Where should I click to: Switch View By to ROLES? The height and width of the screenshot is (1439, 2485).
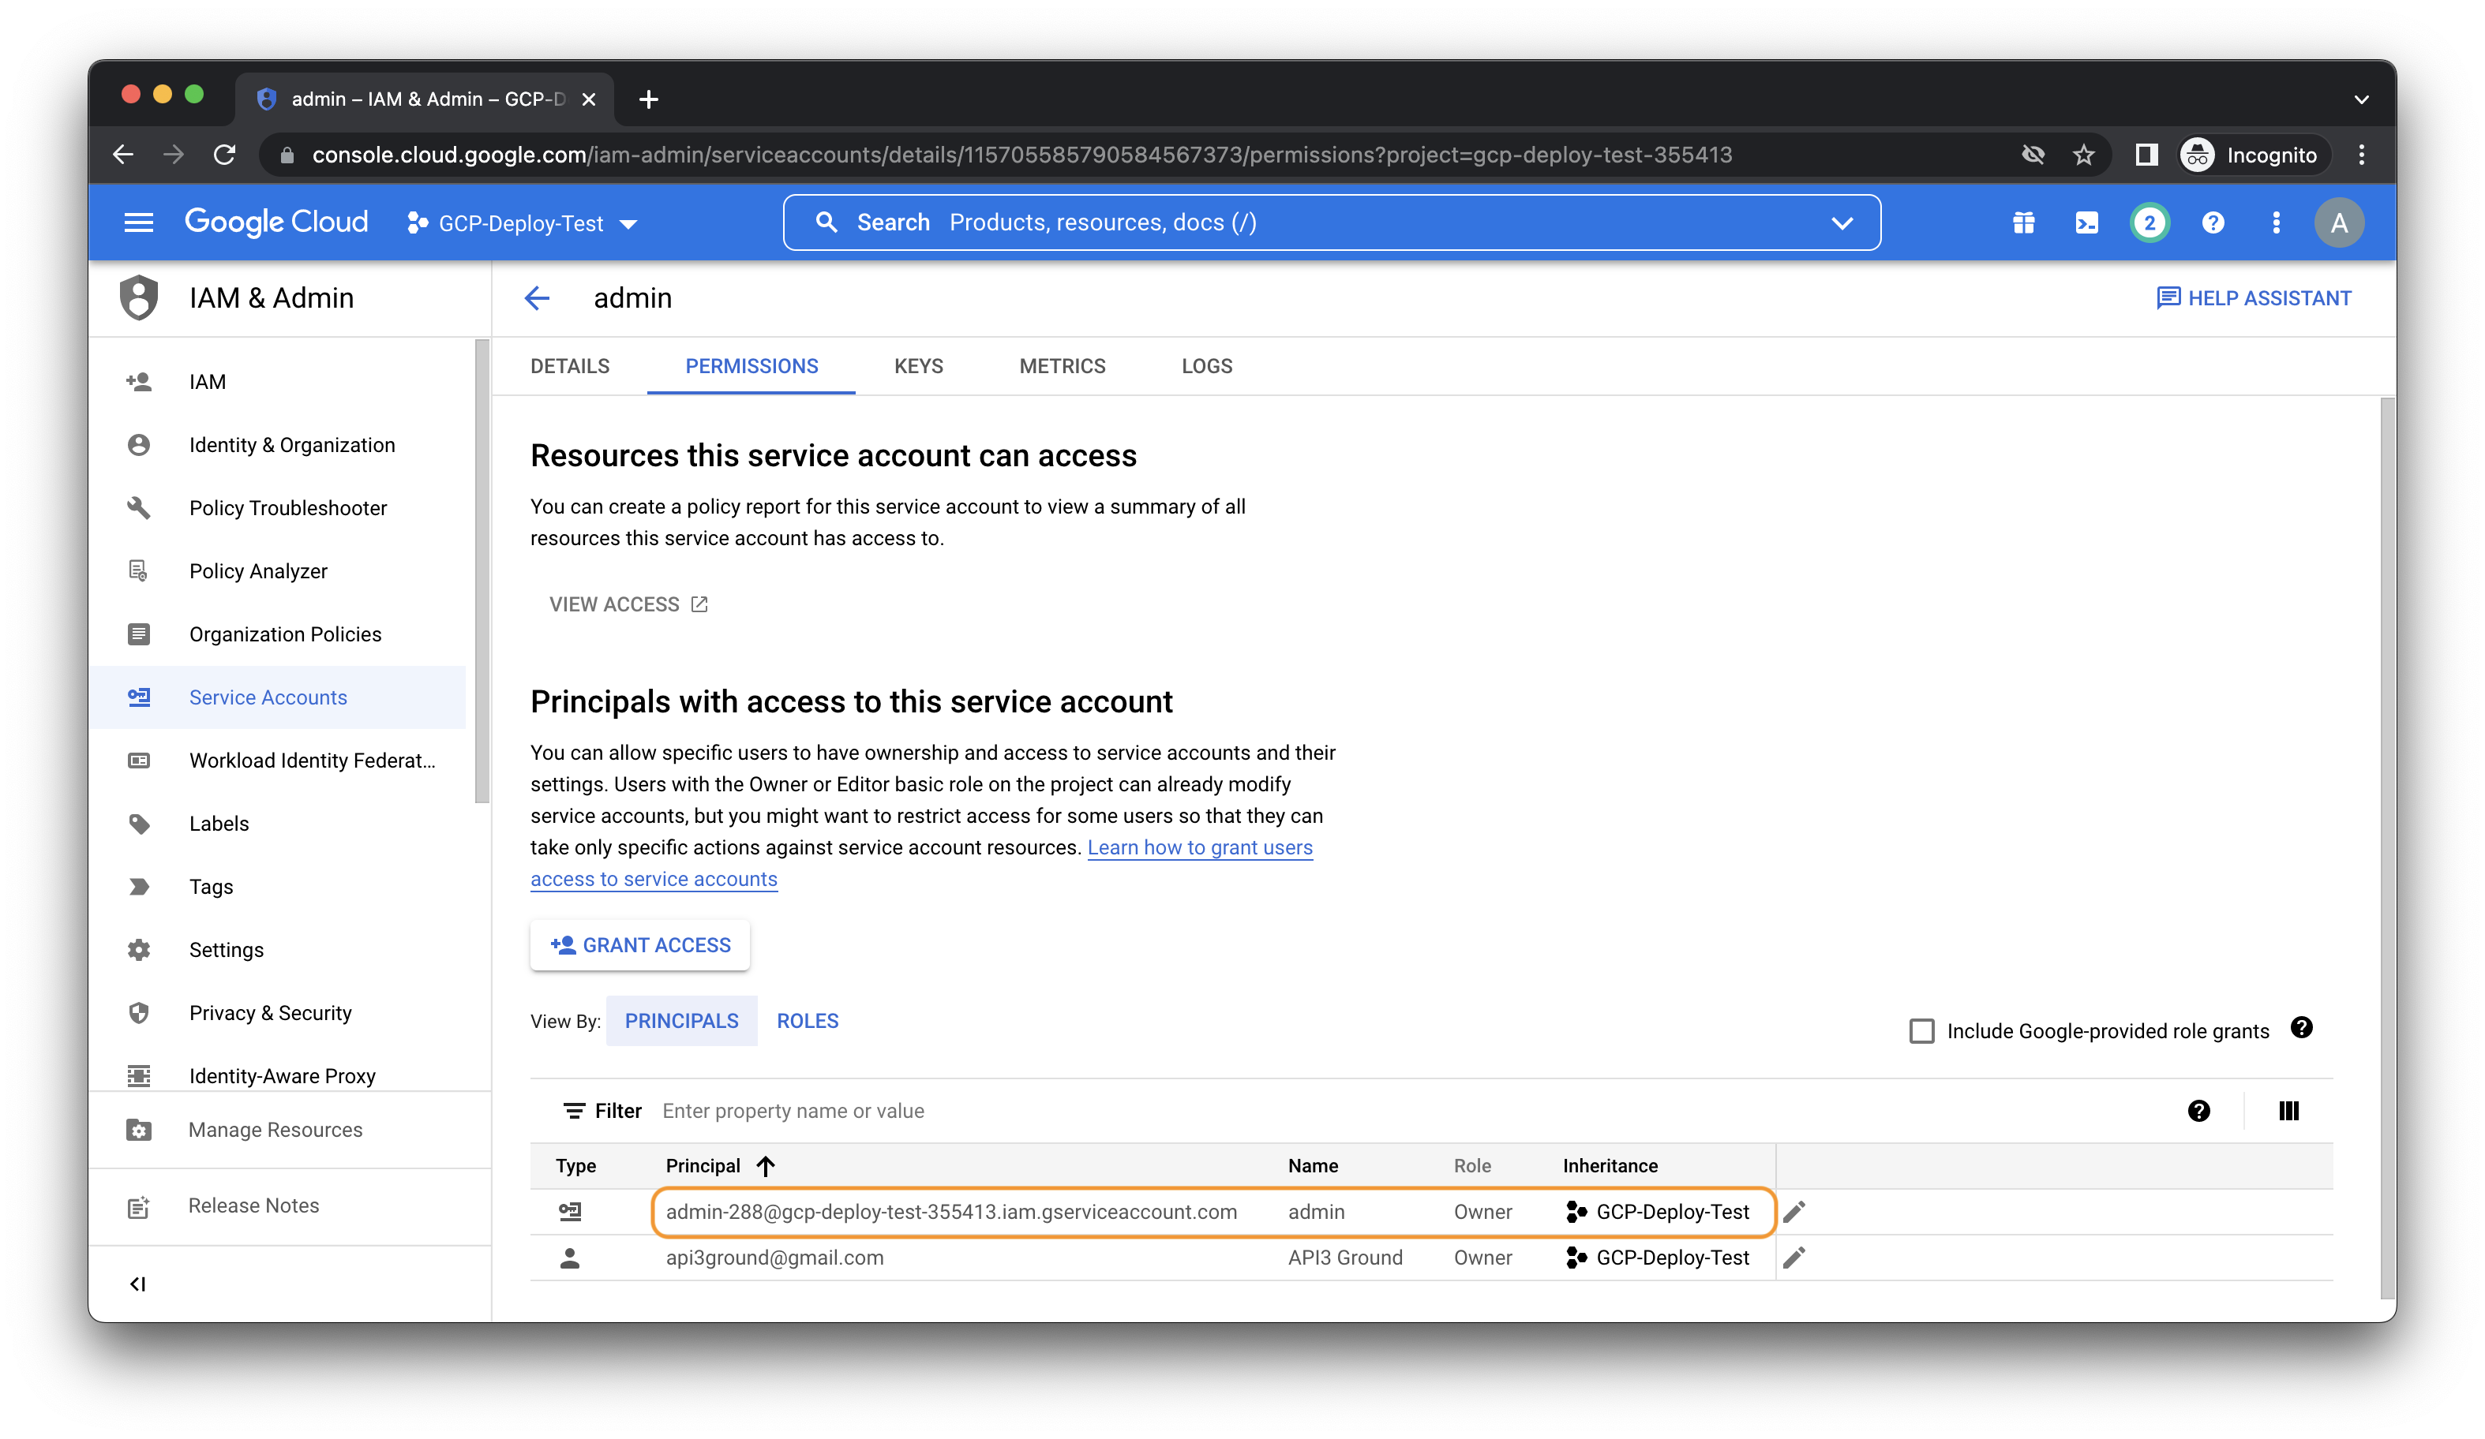807,1020
